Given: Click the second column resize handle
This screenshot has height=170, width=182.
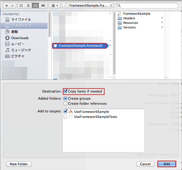Looking at the screenshot, I should coord(166,78).
